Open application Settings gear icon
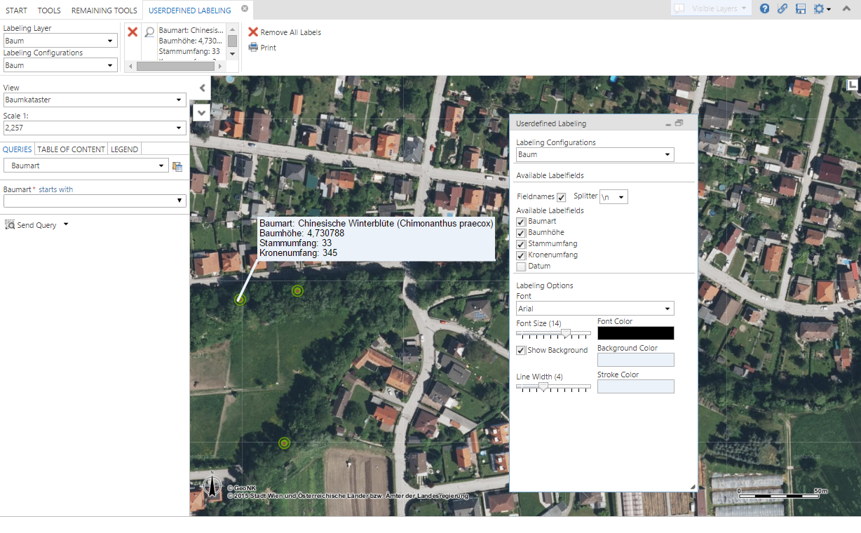Screen dimensions: 861x533 (x=819, y=10)
